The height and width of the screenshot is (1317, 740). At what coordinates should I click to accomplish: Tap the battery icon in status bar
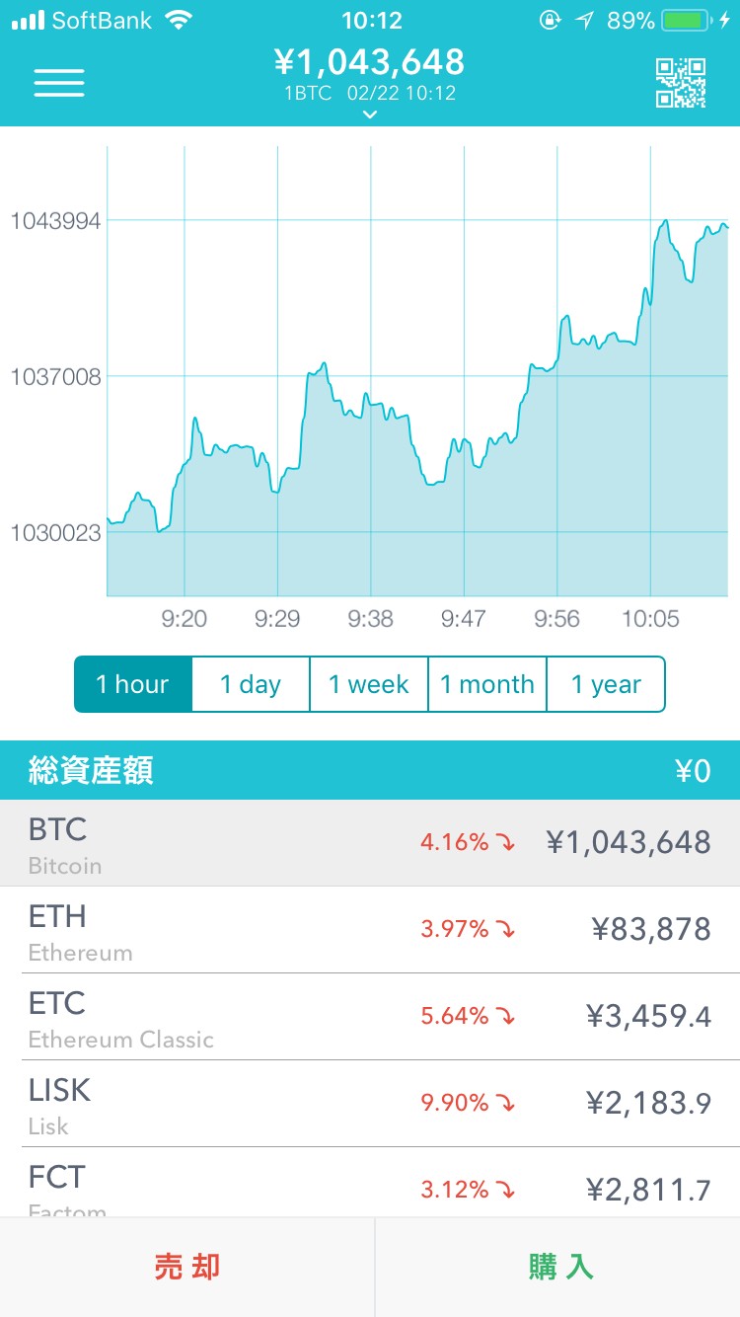click(688, 20)
